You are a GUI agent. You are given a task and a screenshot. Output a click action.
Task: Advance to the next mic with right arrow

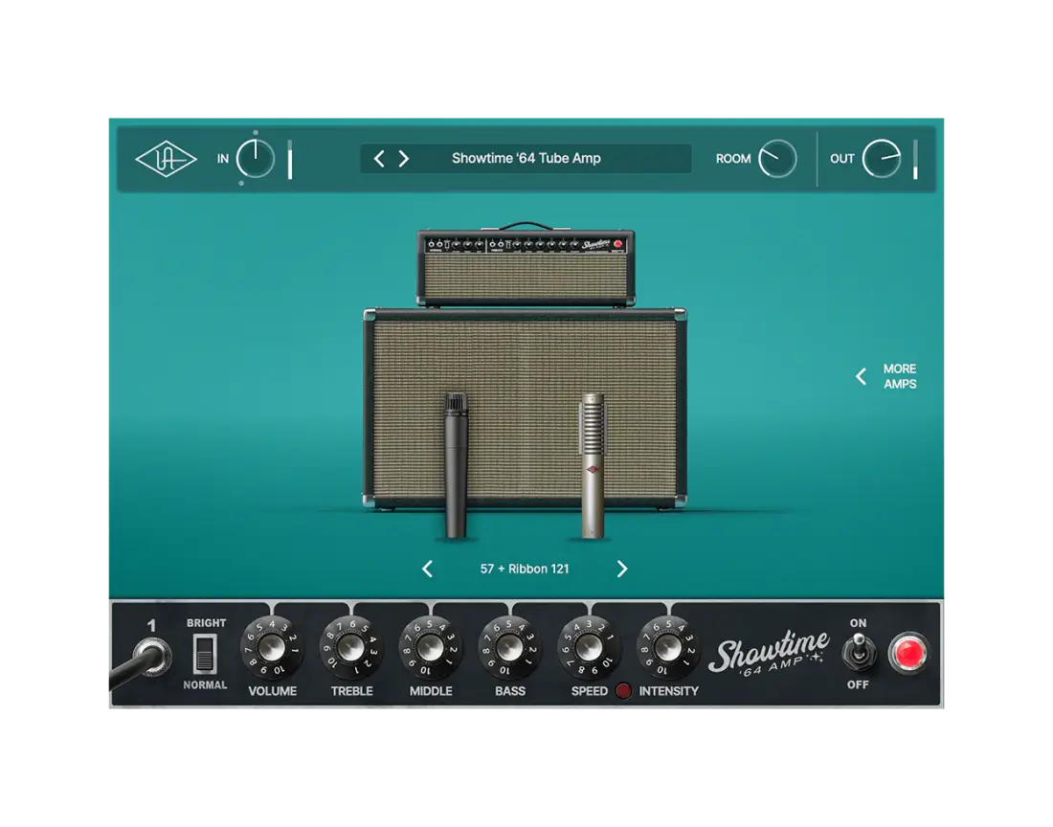[x=622, y=568]
